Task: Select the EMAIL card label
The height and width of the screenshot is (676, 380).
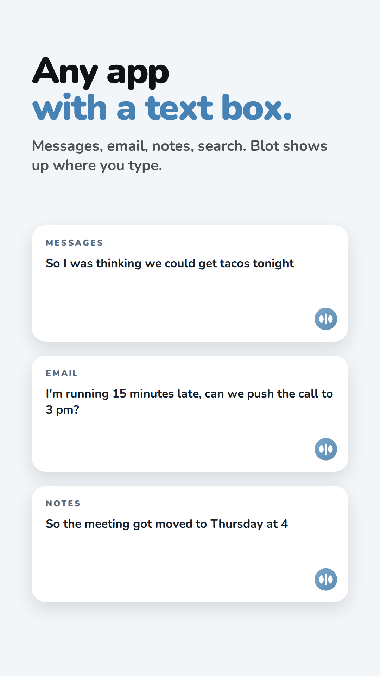Action: point(62,373)
